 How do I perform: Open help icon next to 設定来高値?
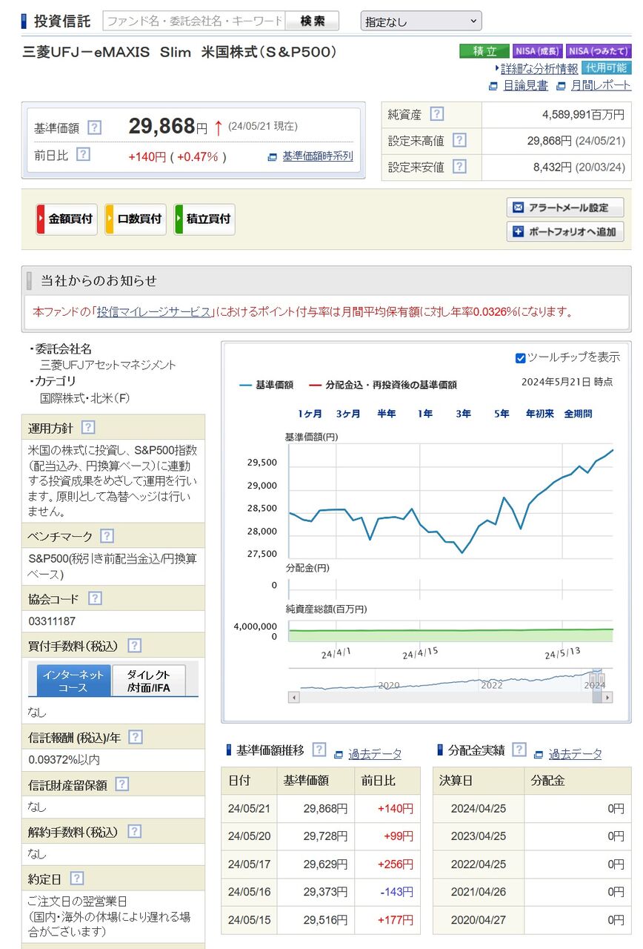coord(459,140)
